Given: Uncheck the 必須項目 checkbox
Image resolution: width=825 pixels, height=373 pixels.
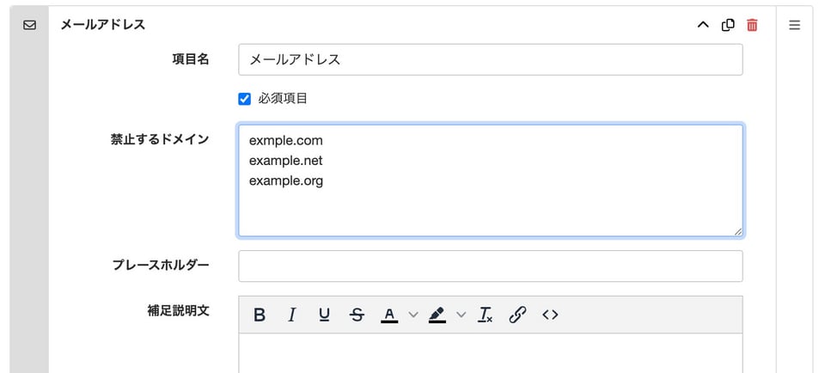Looking at the screenshot, I should click(x=244, y=99).
